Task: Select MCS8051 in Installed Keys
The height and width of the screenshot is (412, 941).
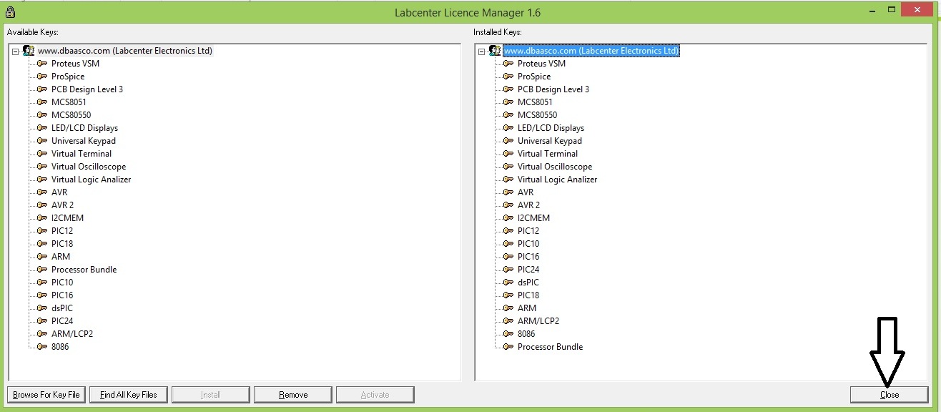Action: (535, 102)
